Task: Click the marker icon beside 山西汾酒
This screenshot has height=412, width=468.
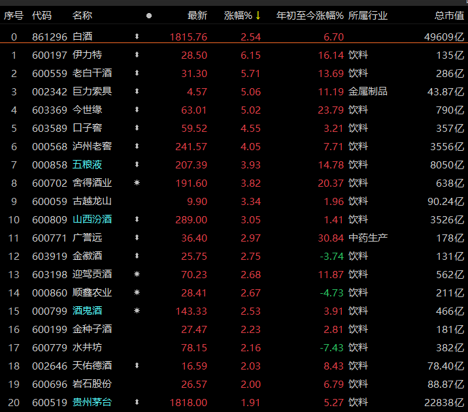Action: point(137,219)
